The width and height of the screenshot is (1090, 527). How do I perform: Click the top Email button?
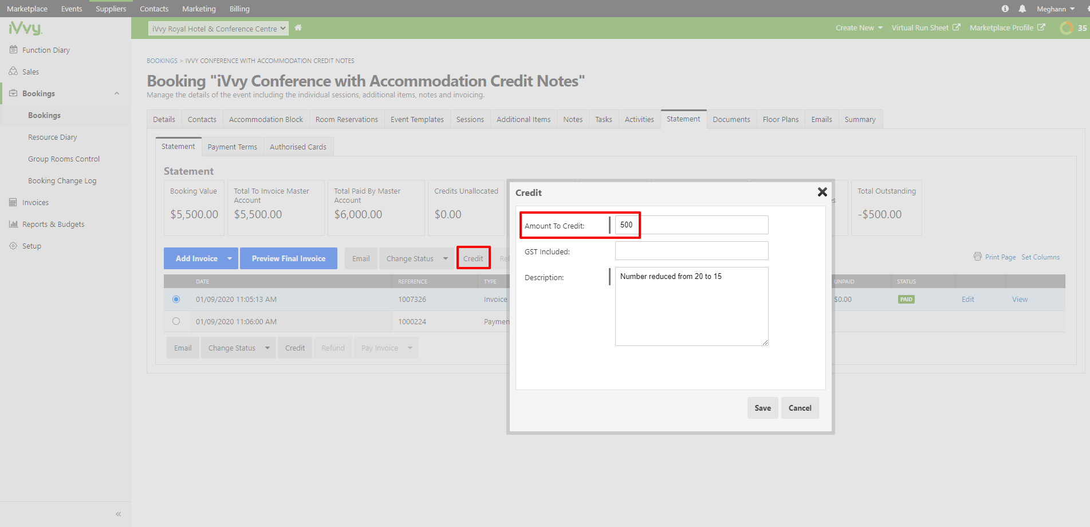361,258
